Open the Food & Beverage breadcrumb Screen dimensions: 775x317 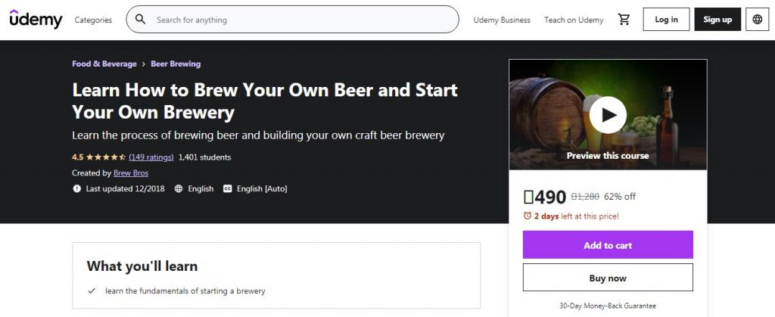(104, 64)
